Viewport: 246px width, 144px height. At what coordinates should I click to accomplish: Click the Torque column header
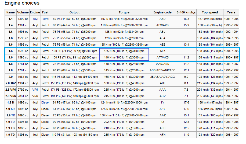(124, 12)
